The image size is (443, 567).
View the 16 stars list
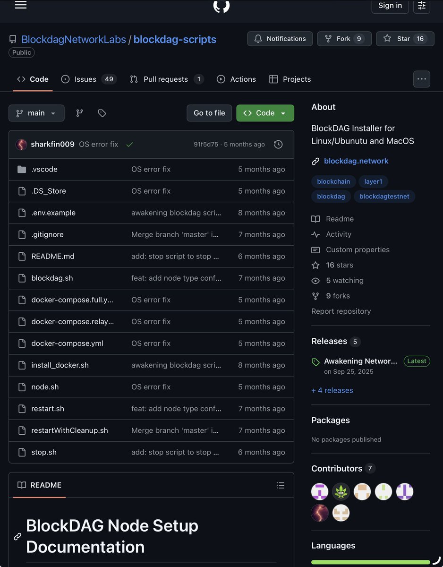[332, 265]
